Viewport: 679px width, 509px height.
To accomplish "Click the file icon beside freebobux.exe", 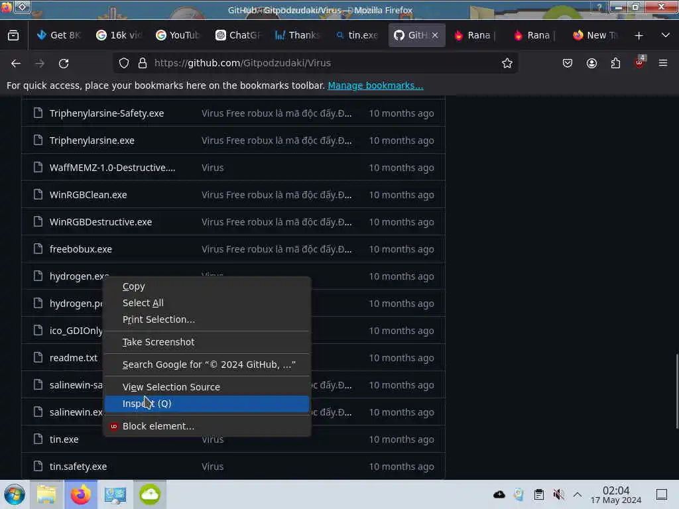I will point(38,249).
